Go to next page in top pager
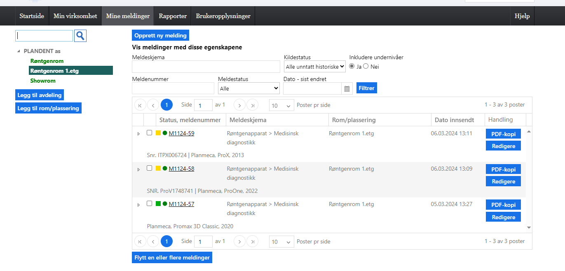 point(239,105)
